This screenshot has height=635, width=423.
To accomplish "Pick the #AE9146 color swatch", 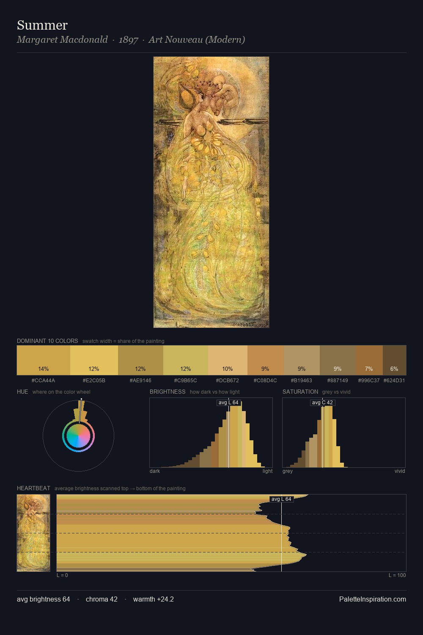I will coord(140,360).
